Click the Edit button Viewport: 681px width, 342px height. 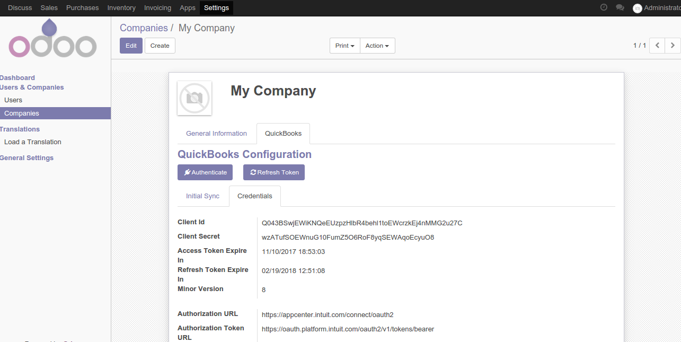coord(131,46)
